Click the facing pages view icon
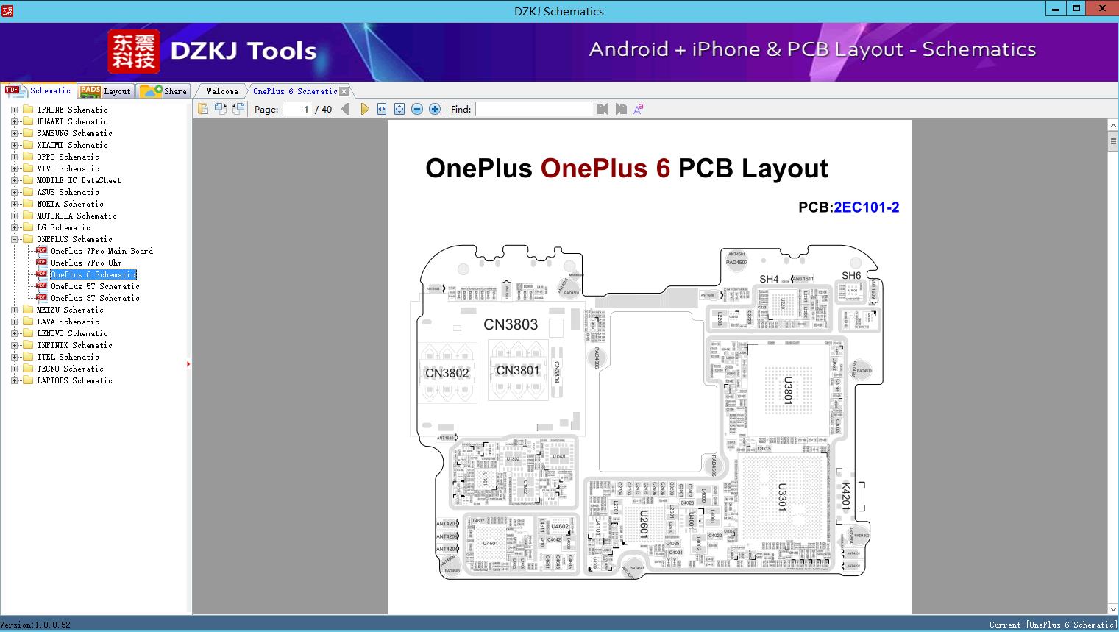This screenshot has height=632, width=1119. pos(221,108)
